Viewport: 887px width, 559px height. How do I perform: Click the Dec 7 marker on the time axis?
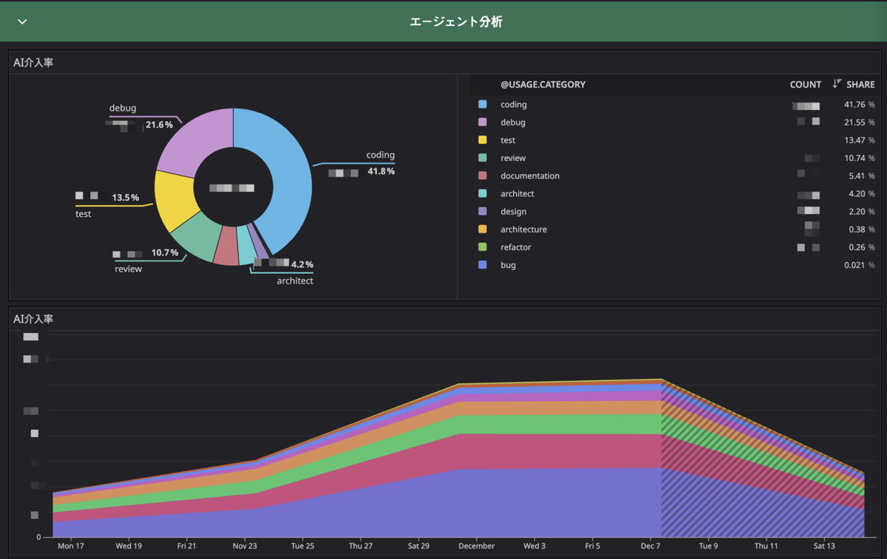pos(650,546)
